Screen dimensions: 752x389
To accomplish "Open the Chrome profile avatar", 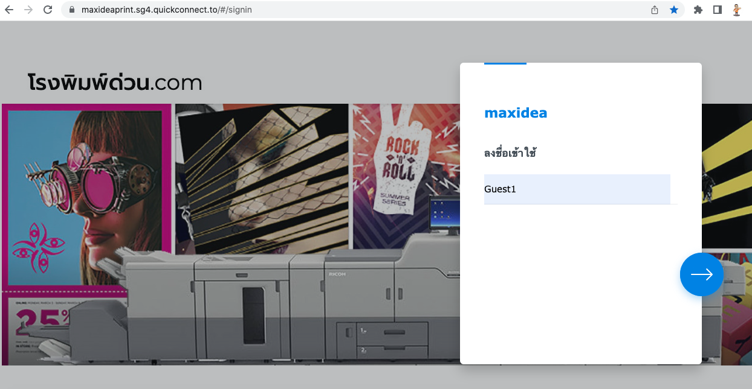I will pos(737,10).
